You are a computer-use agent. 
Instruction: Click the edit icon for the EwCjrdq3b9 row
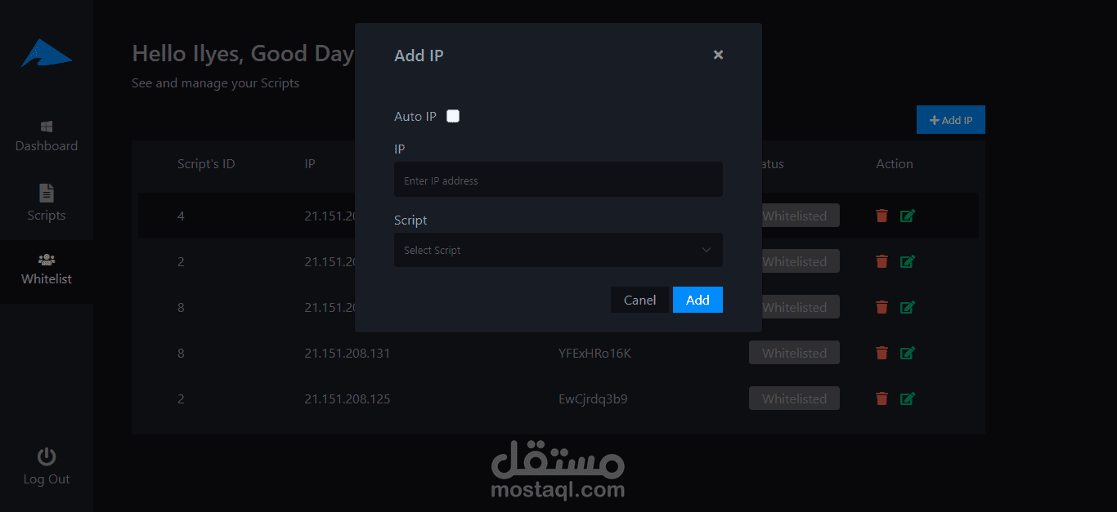coord(908,398)
